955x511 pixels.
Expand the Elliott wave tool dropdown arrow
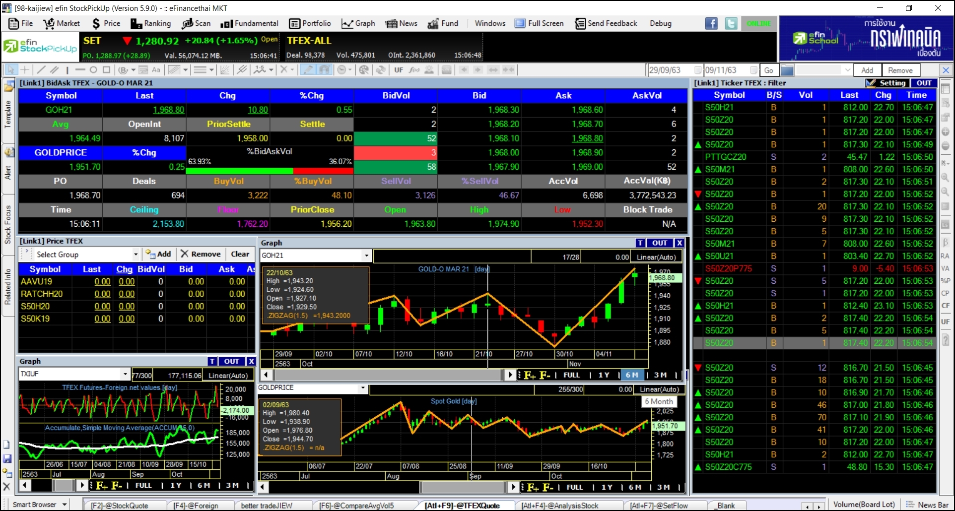click(x=271, y=70)
